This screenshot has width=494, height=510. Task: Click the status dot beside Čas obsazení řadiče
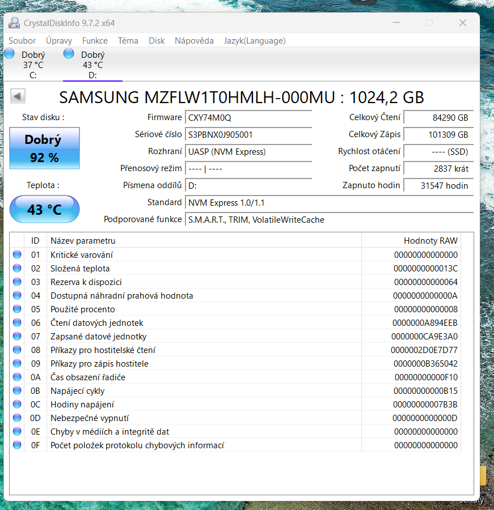(x=16, y=377)
